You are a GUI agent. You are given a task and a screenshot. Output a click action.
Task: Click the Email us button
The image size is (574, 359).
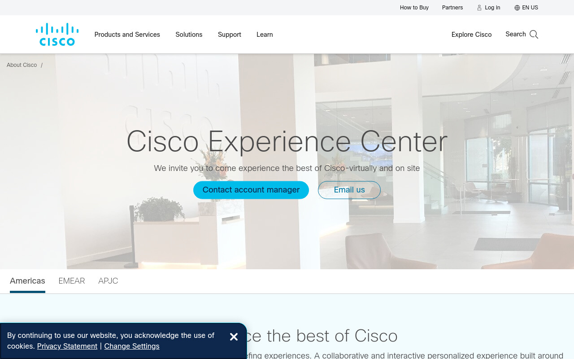349,190
